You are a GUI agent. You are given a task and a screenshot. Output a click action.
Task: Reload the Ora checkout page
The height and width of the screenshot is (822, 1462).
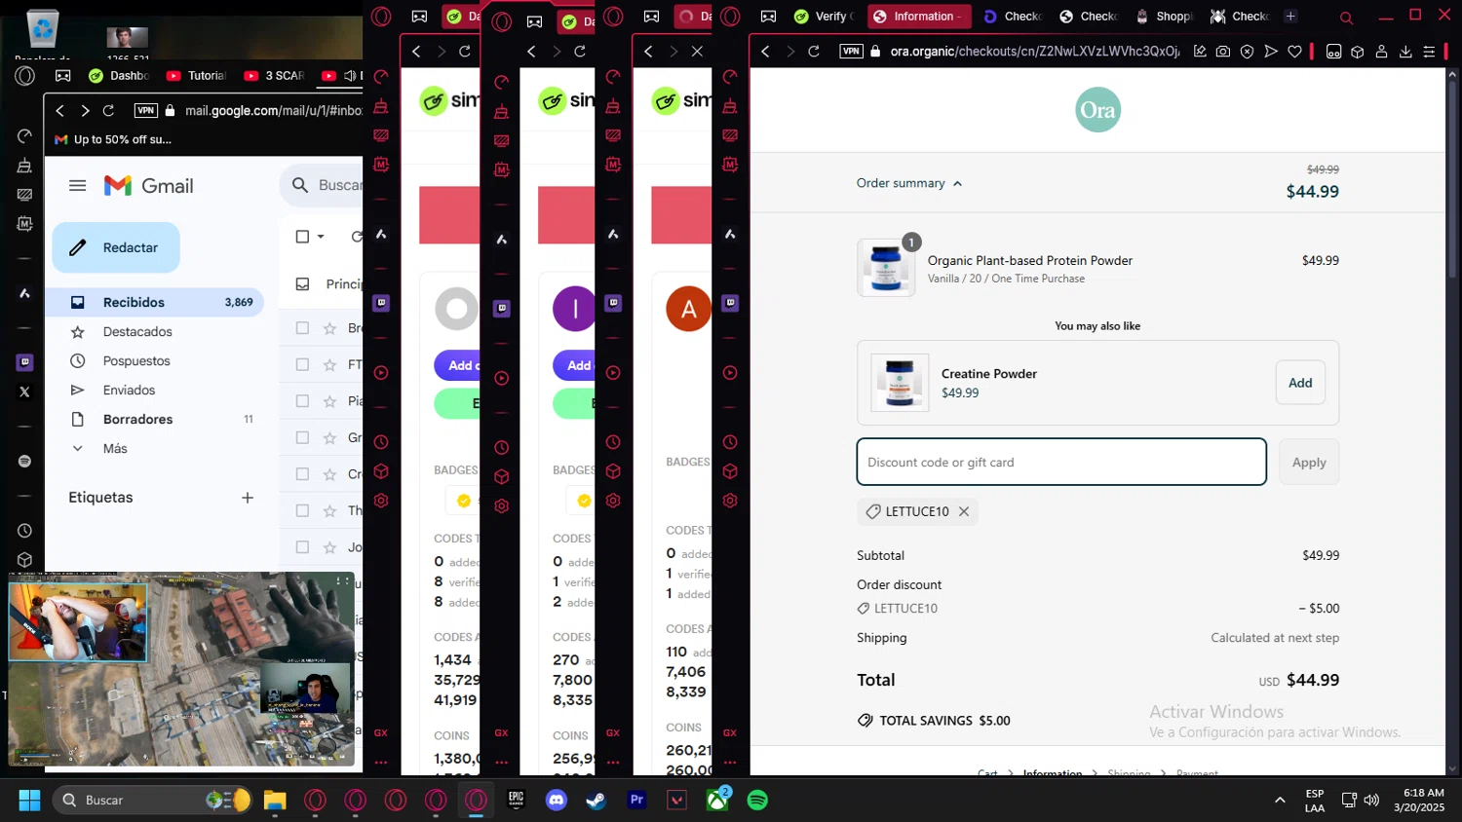point(814,52)
